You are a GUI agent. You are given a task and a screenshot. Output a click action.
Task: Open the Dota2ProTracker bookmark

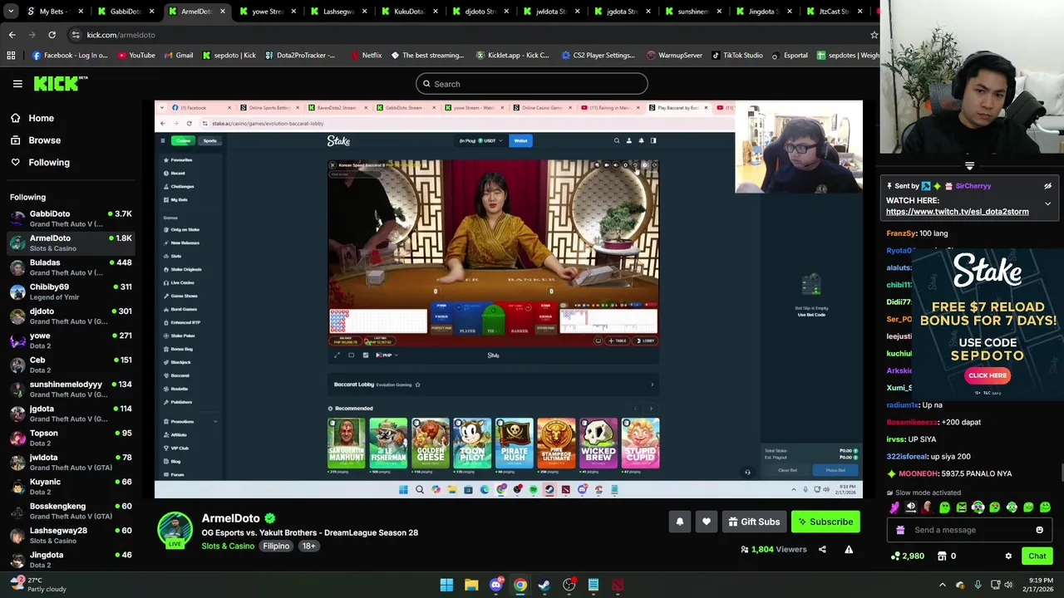pyautogui.click(x=300, y=55)
